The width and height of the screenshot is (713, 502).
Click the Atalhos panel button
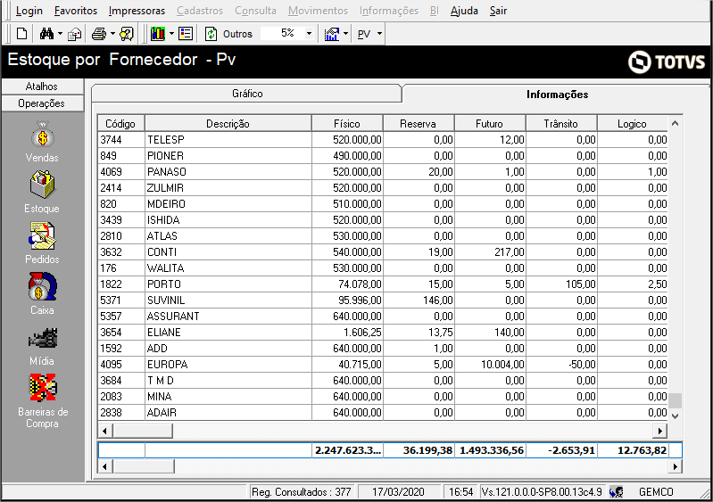(42, 86)
